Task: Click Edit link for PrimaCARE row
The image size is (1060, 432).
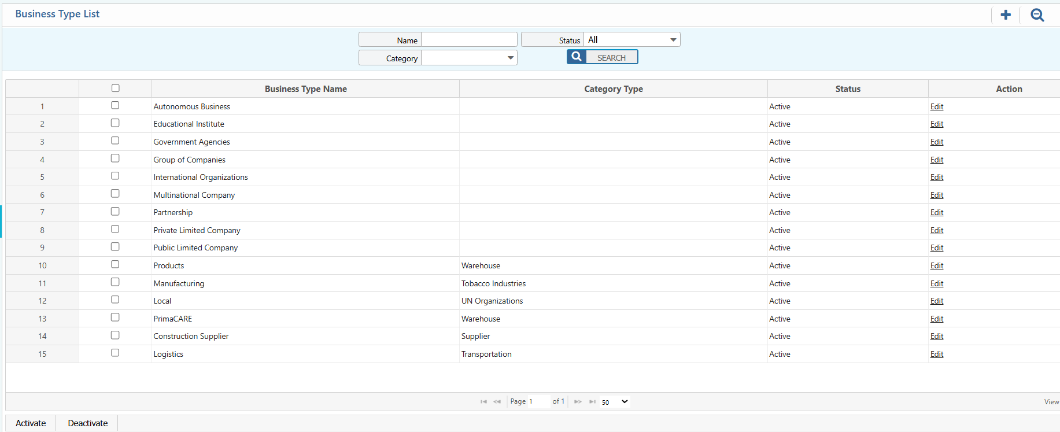Action: pos(936,319)
